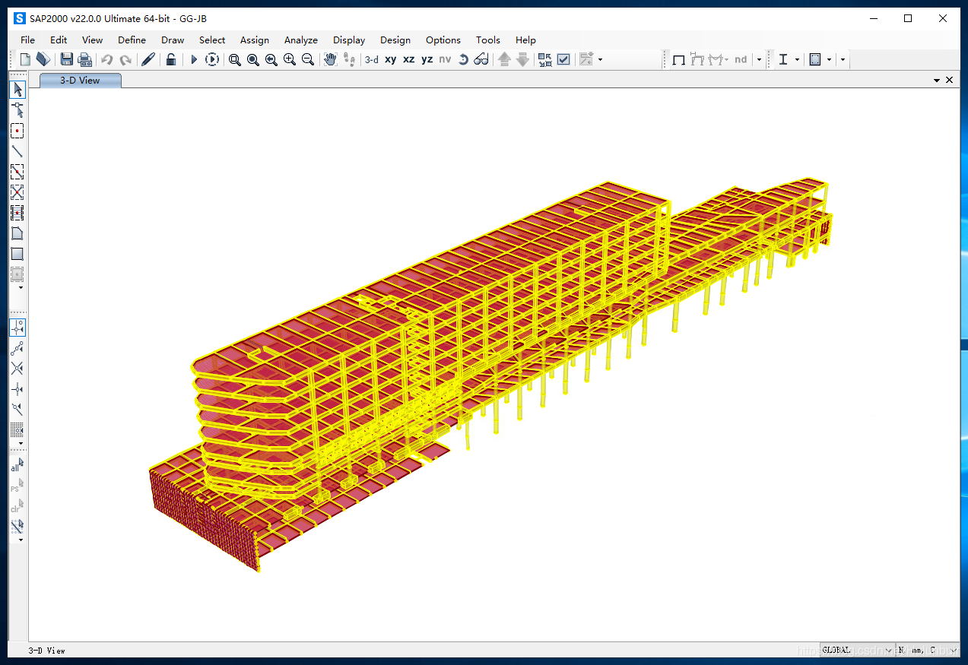Select the Draw Poly Area tool

coord(17,233)
